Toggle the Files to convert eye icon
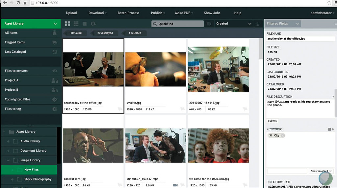 coord(55,71)
